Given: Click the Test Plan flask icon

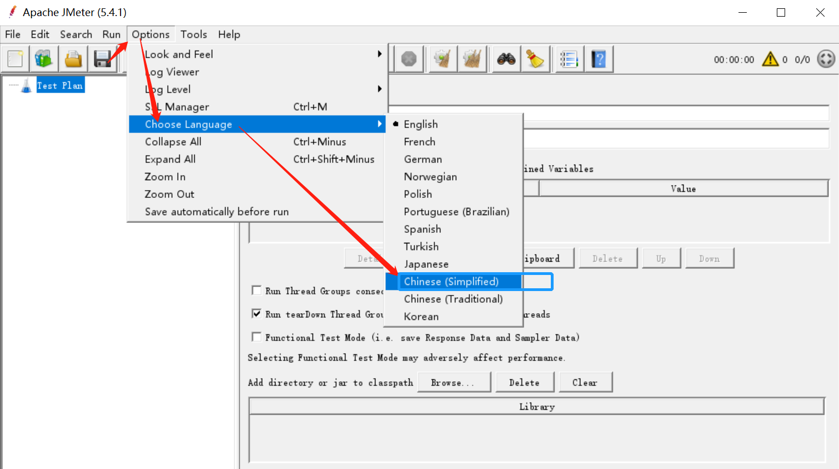Looking at the screenshot, I should click(x=26, y=86).
